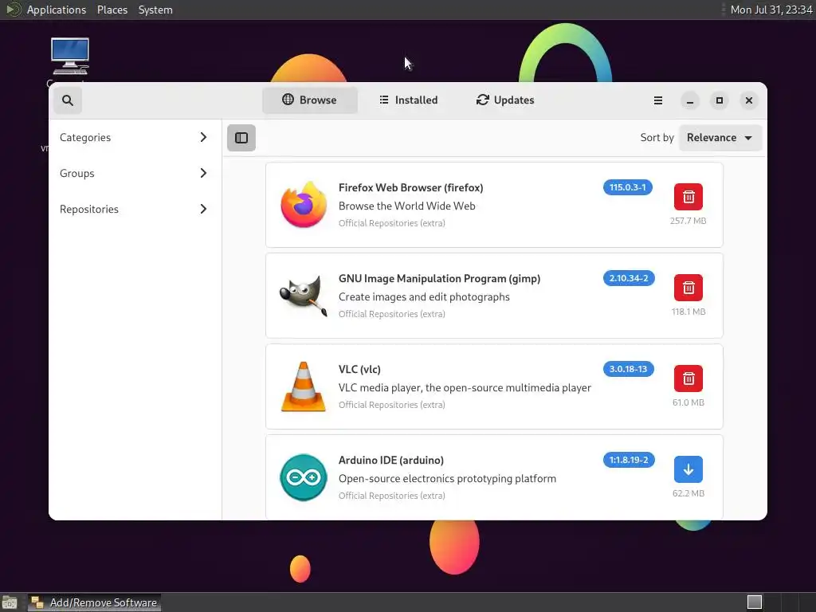816x612 pixels.
Task: Remove Firefox using red trash icon
Action: (688, 197)
